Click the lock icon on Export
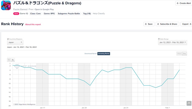Viewport: 192px width, 109px height. pos(190,24)
